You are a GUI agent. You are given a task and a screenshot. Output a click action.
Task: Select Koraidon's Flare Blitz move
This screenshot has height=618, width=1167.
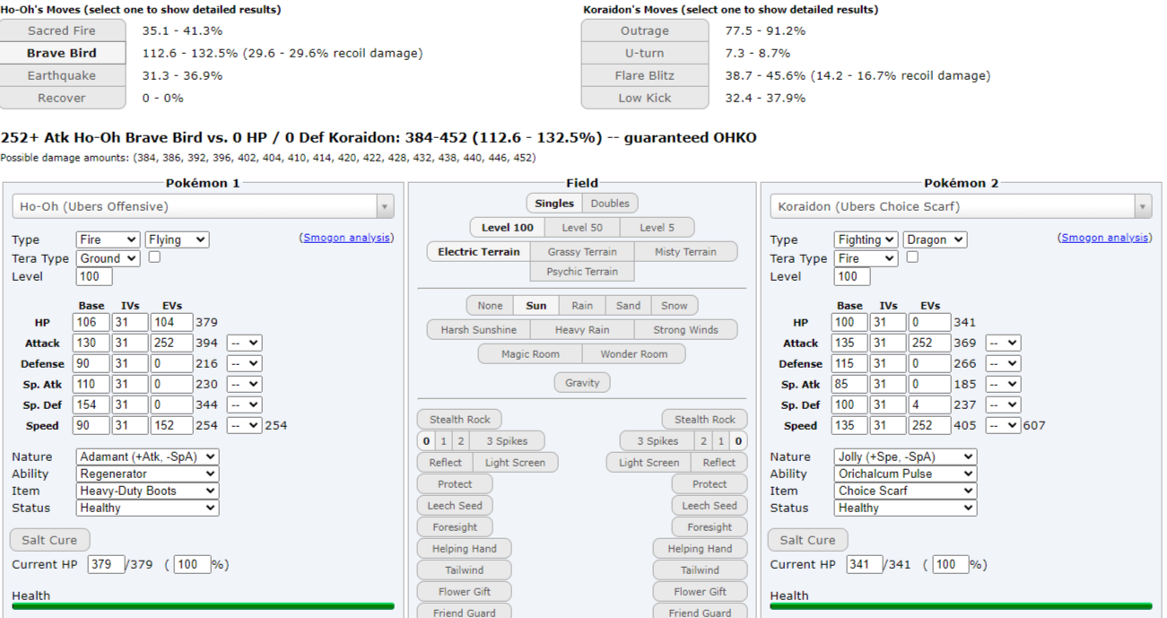(x=644, y=75)
